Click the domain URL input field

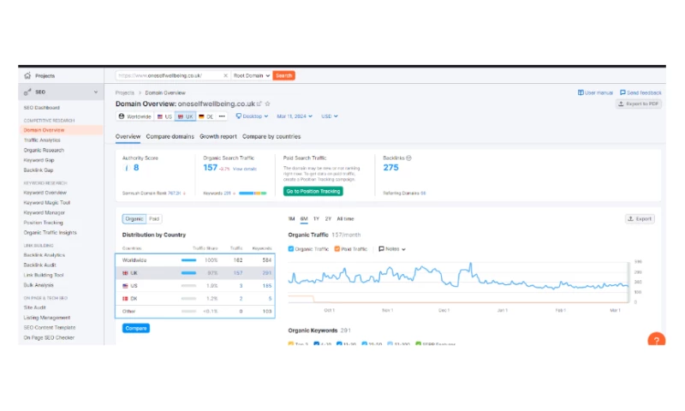(x=170, y=75)
